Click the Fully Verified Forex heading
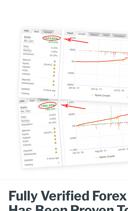The image size is (128, 211). point(68,196)
